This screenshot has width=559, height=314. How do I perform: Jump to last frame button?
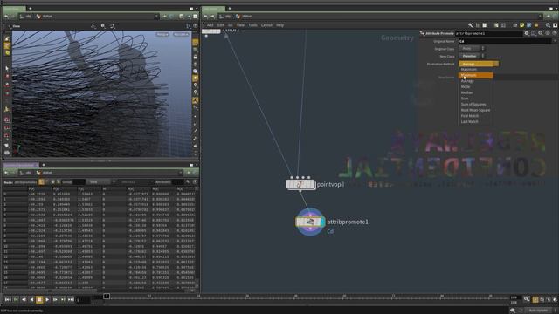pyautogui.click(x=71, y=300)
